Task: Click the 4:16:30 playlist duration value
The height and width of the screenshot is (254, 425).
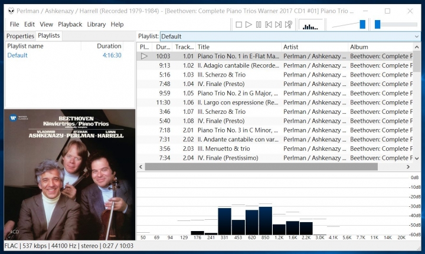Action: (112, 55)
